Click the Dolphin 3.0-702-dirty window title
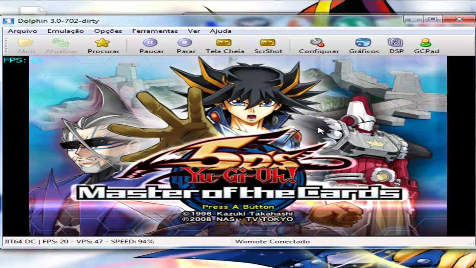Image resolution: width=476 pixels, height=268 pixels. coord(58,21)
